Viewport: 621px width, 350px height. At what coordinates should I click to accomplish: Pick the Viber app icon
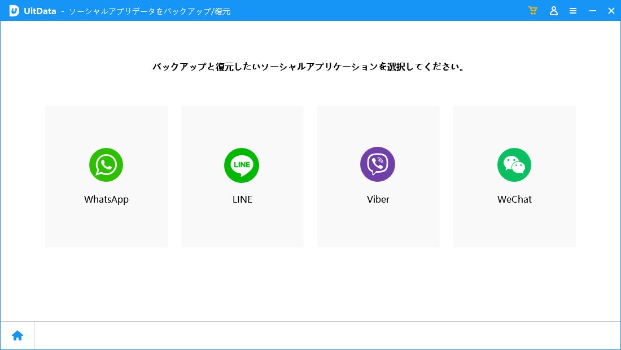tap(378, 164)
